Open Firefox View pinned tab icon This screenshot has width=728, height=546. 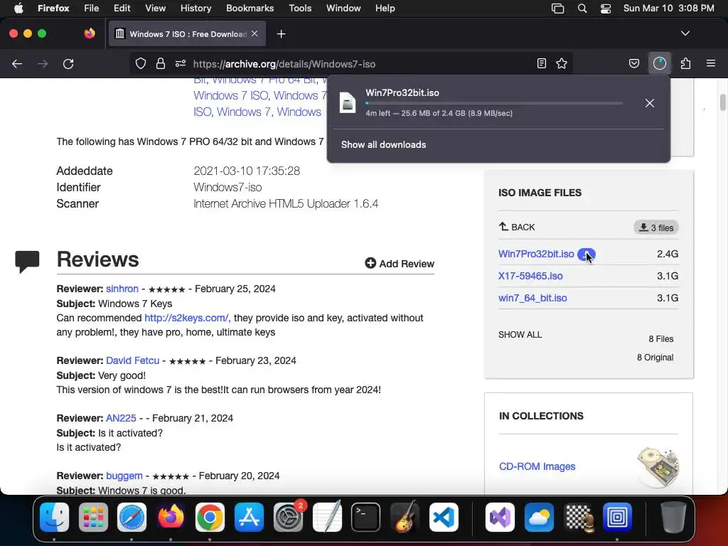point(90,33)
